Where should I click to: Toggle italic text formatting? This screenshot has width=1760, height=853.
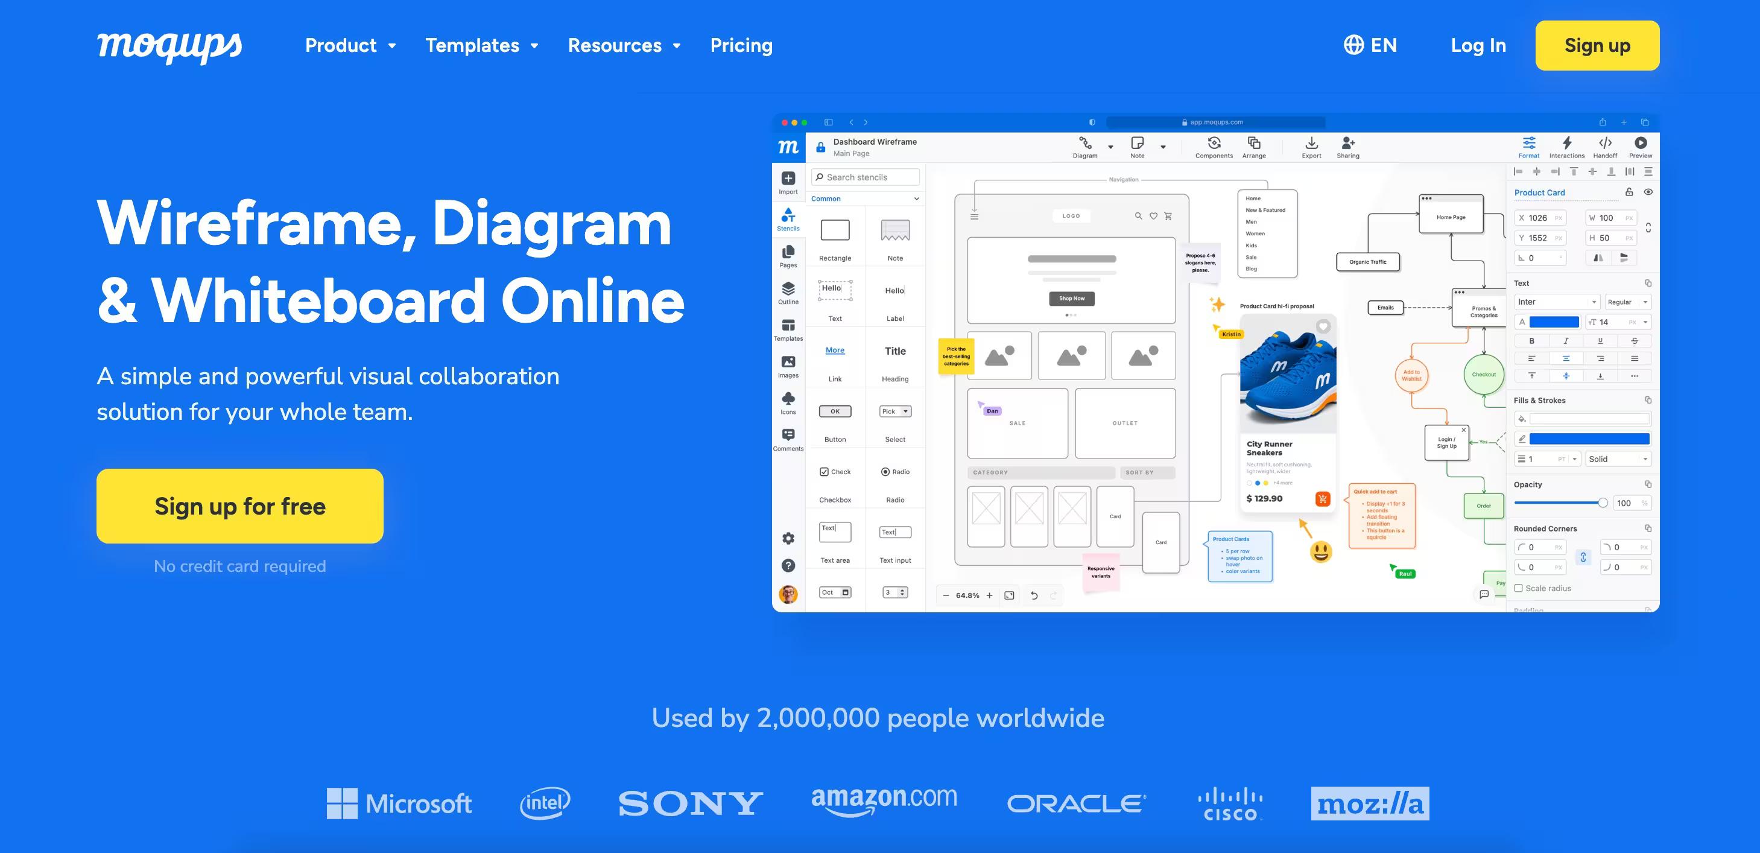[x=1565, y=340]
